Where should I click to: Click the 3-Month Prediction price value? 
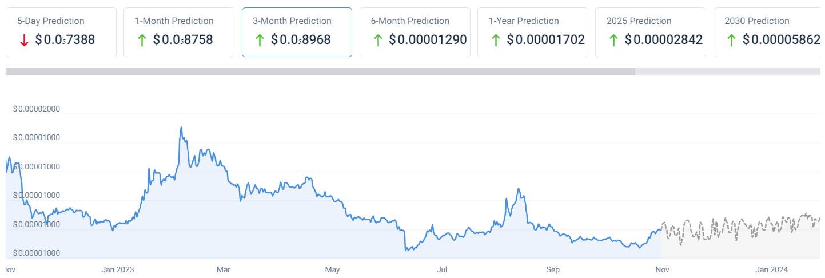pos(301,40)
